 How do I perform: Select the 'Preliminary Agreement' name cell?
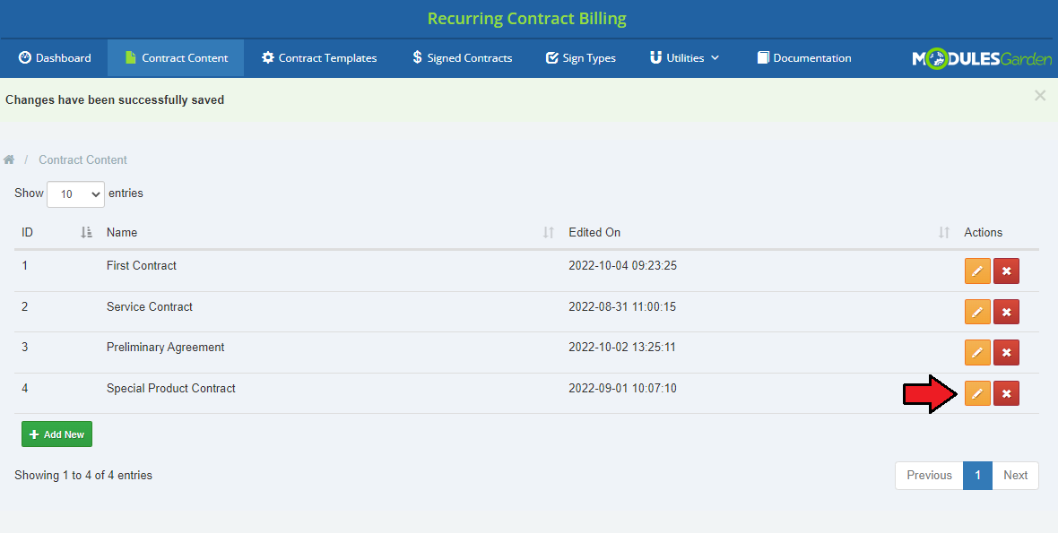(x=165, y=348)
